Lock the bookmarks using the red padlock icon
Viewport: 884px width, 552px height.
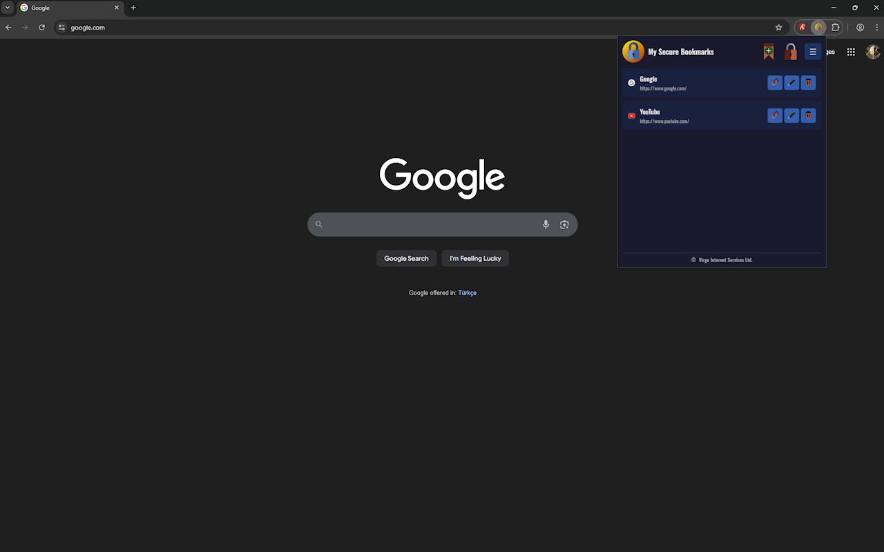pyautogui.click(x=791, y=52)
